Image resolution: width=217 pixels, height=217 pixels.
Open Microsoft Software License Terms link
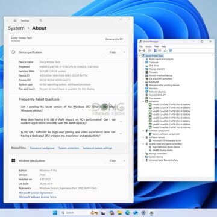38,197
